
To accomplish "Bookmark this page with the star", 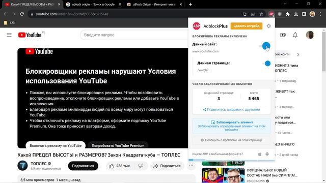I will (261, 14).
